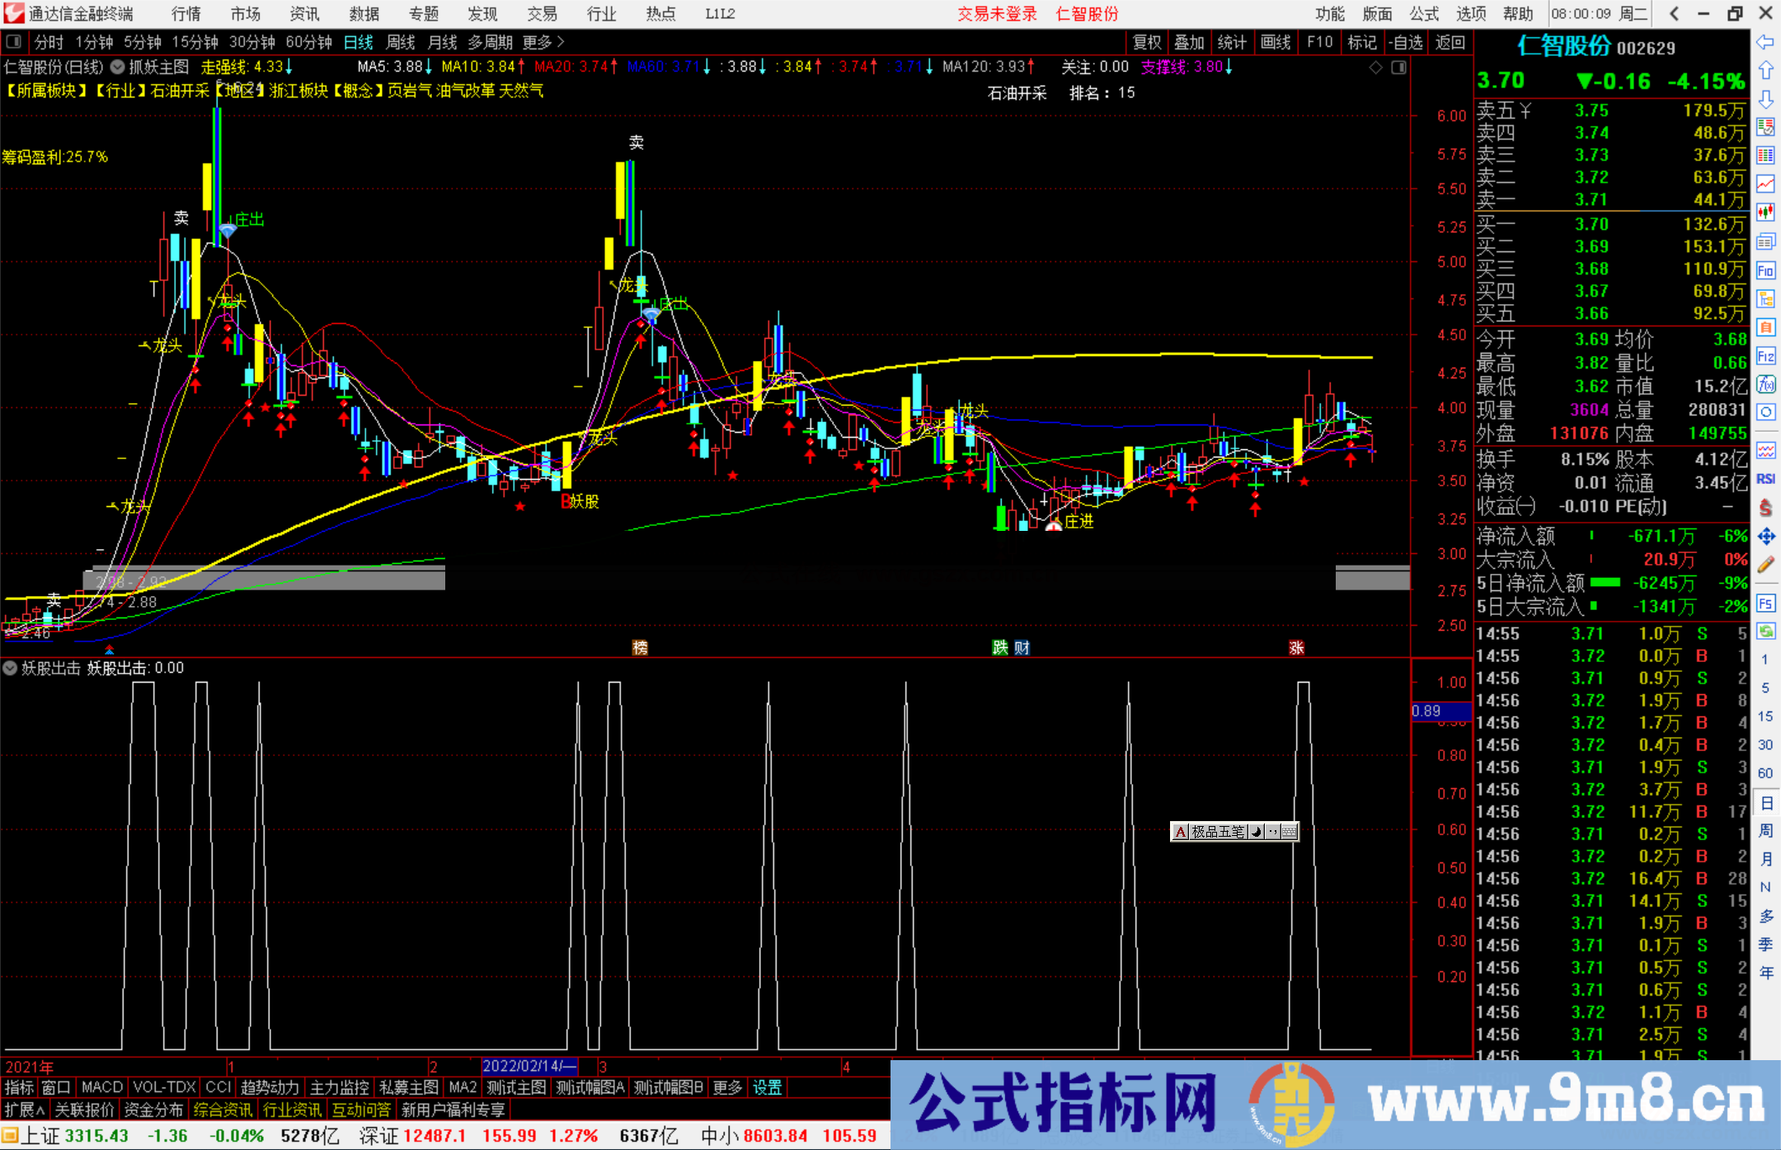Select the RSI indicator icon on right sidebar
The image size is (1781, 1150).
tap(1766, 480)
